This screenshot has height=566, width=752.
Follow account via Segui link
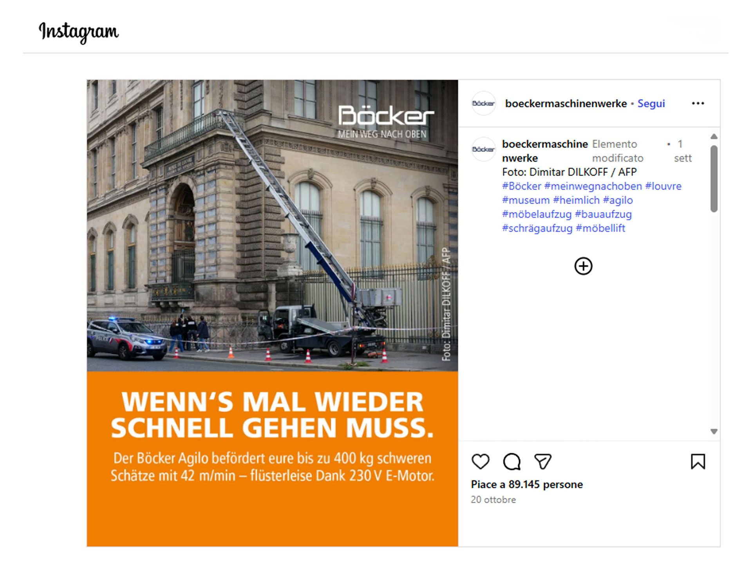(651, 103)
